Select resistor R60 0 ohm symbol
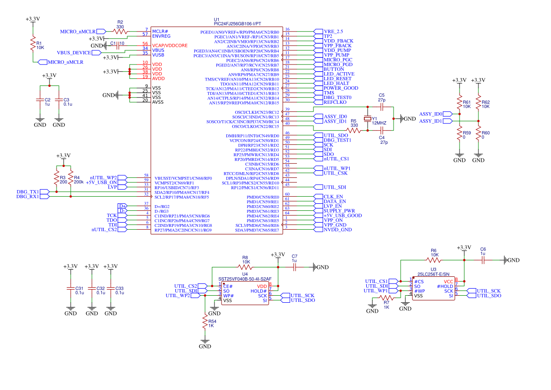Image resolution: width=551 pixels, height=390 pixels. pyautogui.click(x=478, y=133)
